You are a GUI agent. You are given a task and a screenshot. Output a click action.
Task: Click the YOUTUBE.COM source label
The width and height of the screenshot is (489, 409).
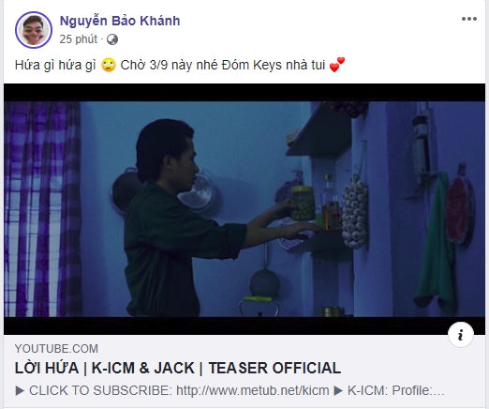click(x=56, y=349)
